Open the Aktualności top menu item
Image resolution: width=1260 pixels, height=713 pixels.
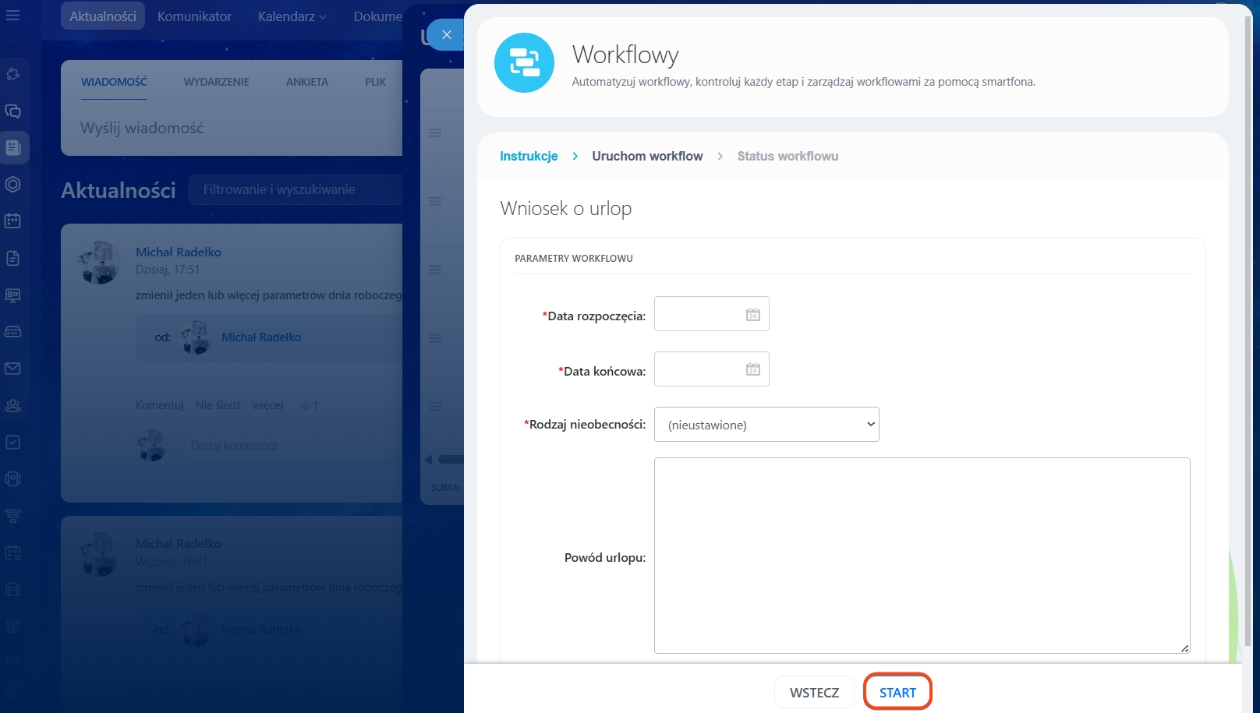pos(103,16)
